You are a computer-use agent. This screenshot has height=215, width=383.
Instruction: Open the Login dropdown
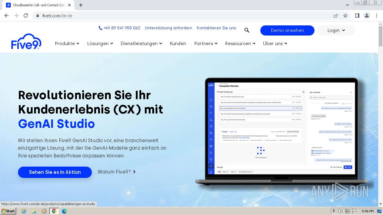click(x=336, y=30)
